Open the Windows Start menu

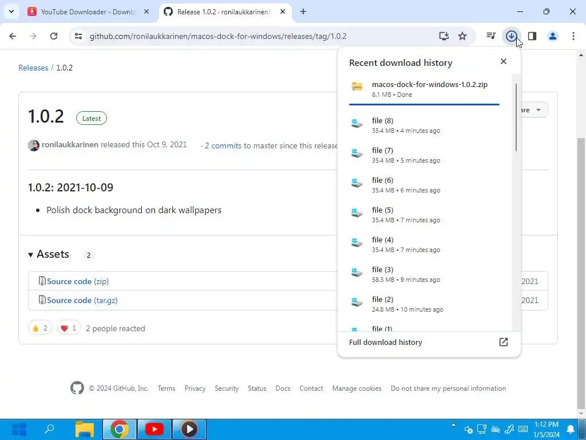click(x=19, y=429)
